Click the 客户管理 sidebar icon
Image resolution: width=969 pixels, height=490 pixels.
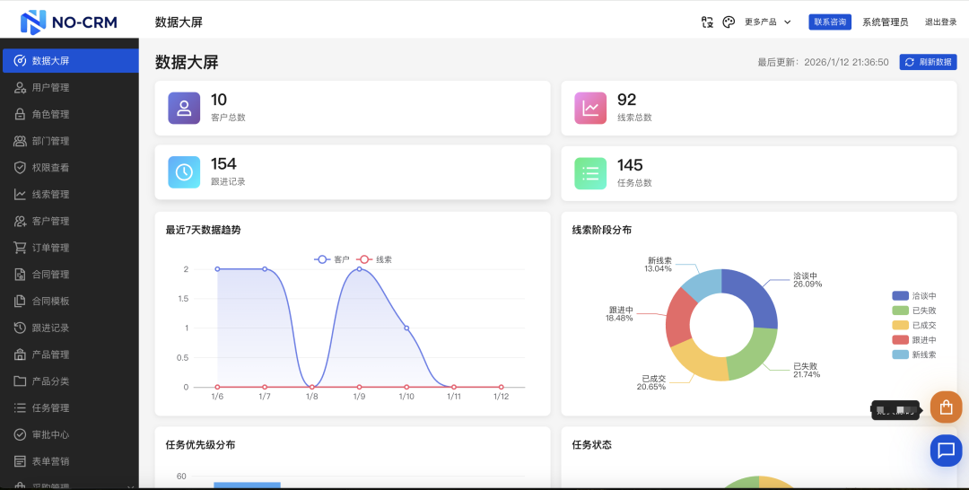(20, 221)
